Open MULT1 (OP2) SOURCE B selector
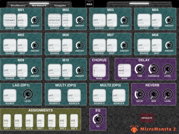 (x=74, y=96)
